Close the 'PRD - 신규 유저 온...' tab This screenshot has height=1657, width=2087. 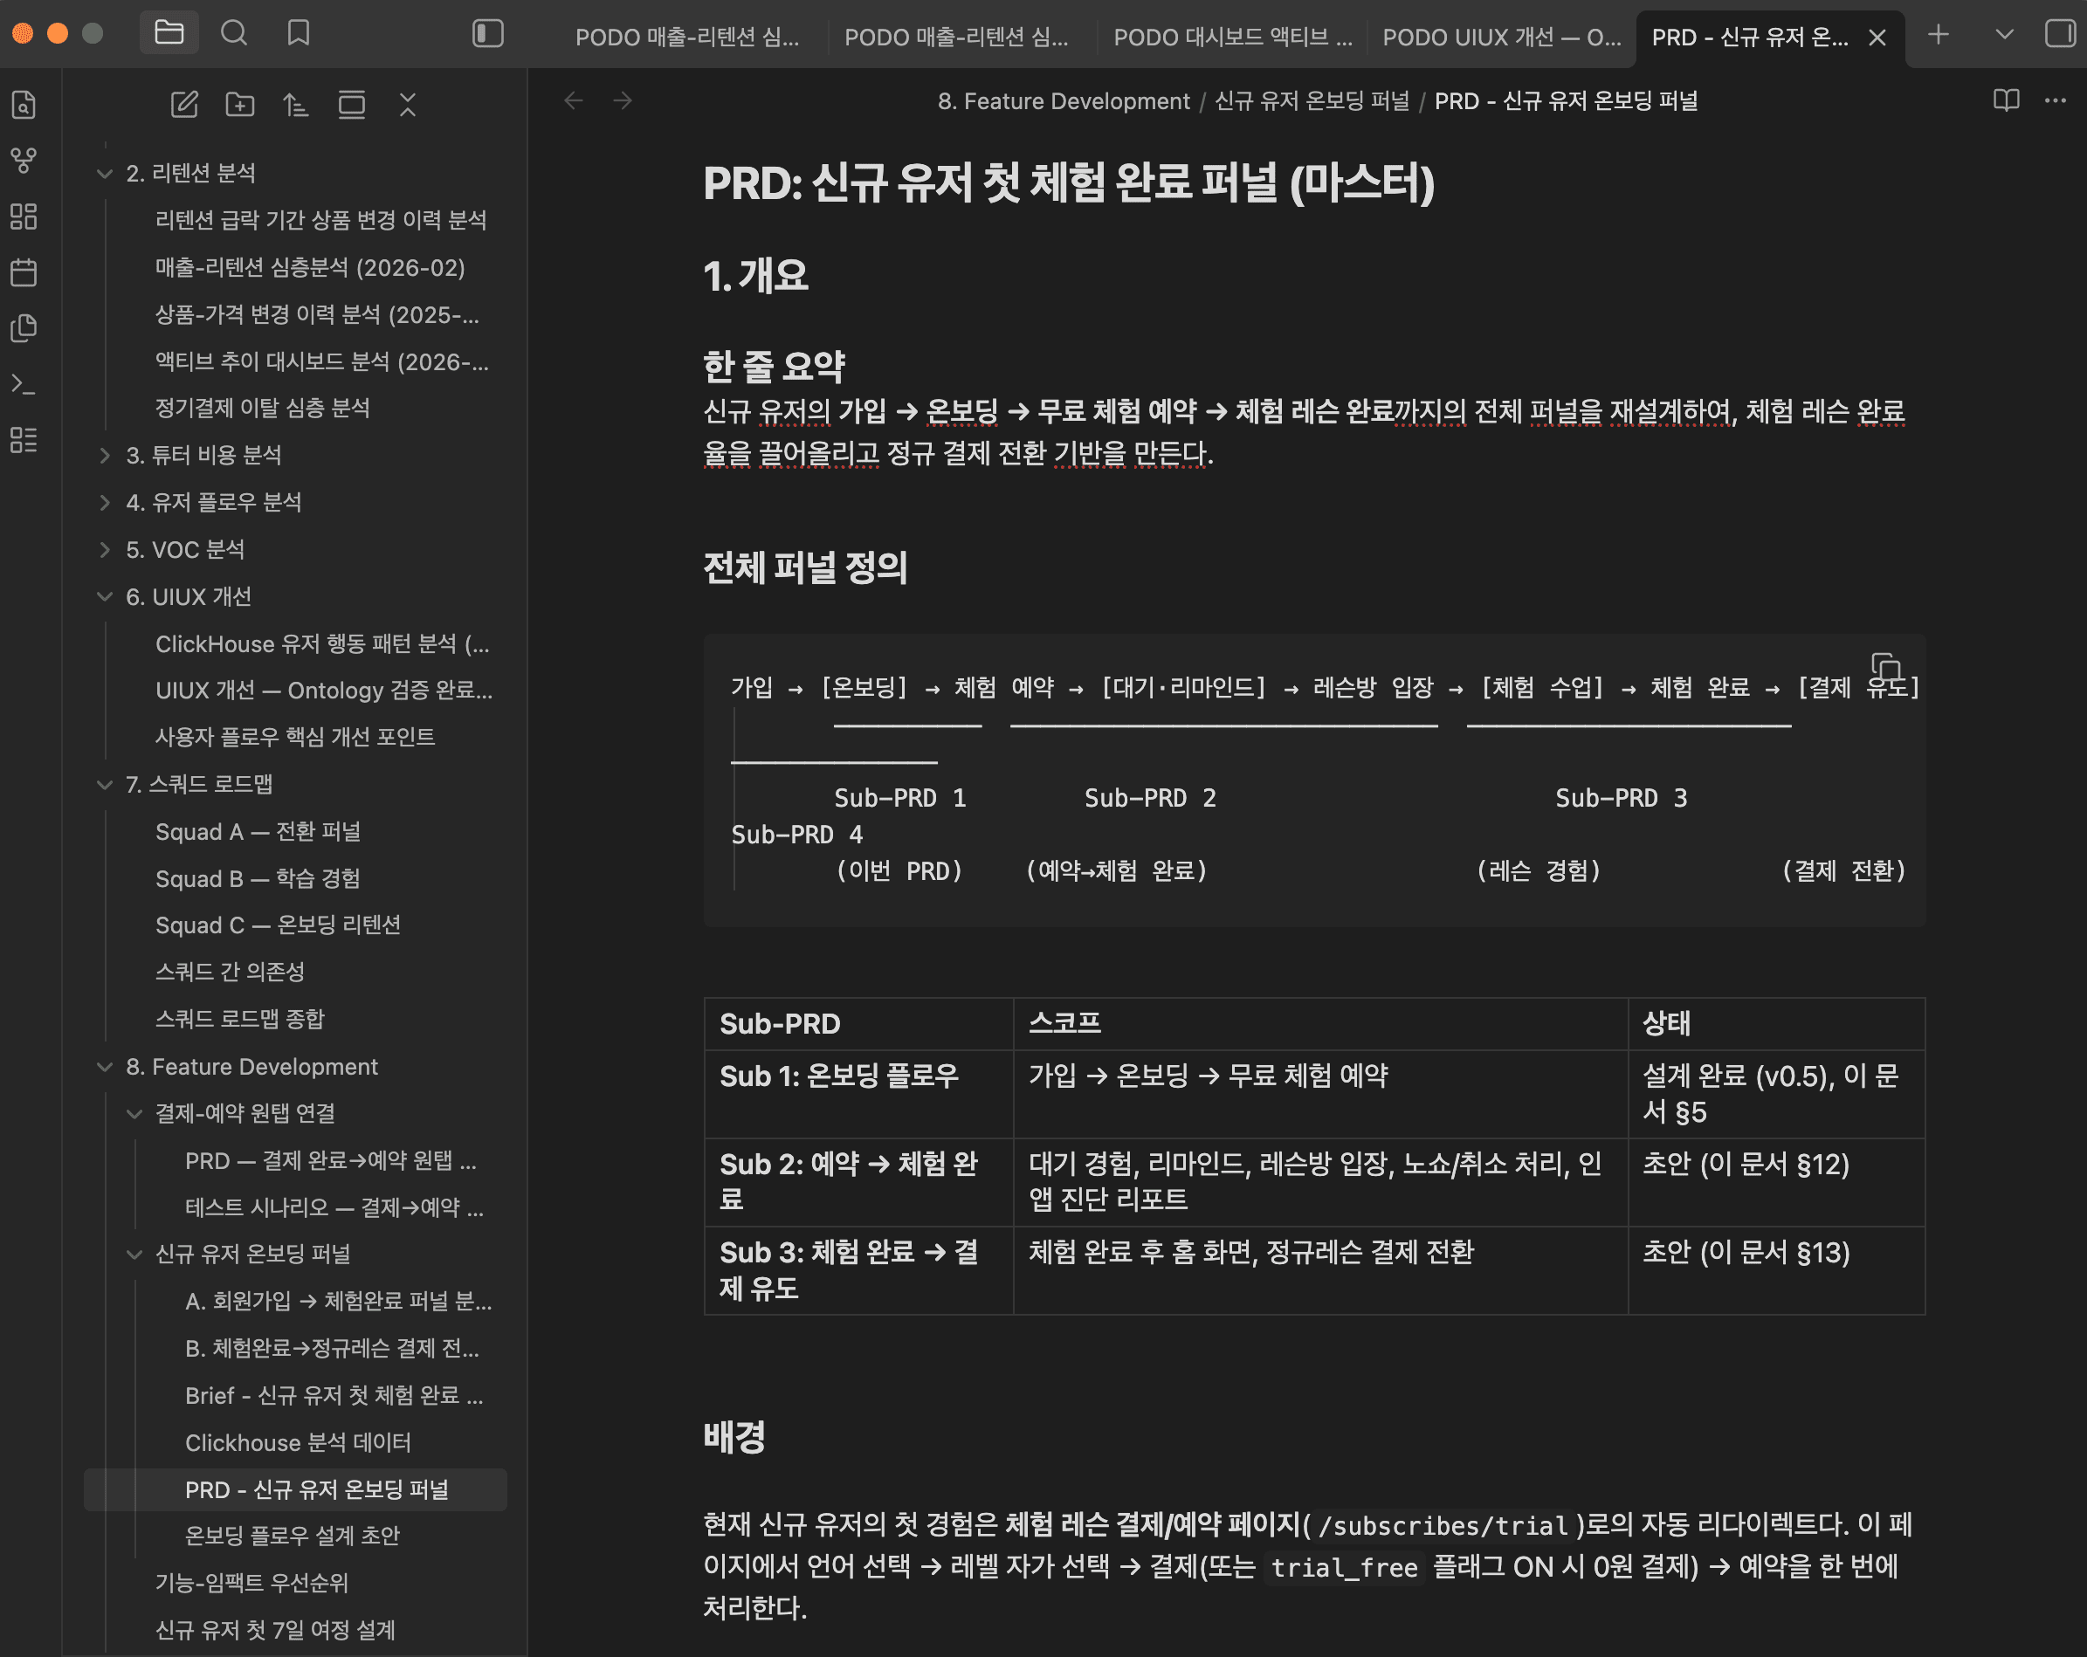pos(1877,38)
